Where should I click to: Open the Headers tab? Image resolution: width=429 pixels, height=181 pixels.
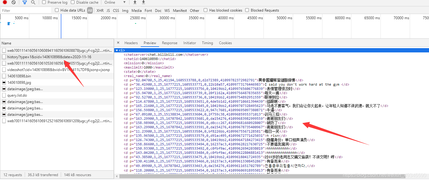click(x=131, y=43)
